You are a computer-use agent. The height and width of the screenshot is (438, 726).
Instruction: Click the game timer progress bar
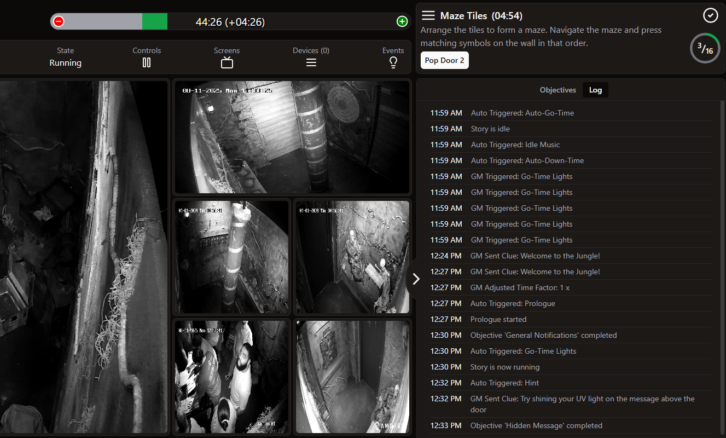coord(230,22)
